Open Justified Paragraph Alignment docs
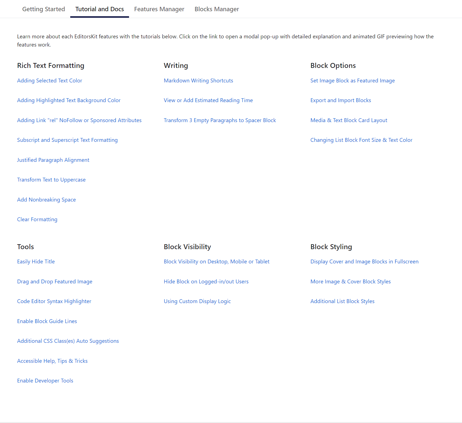Viewport: 462px width, 423px height. point(53,160)
